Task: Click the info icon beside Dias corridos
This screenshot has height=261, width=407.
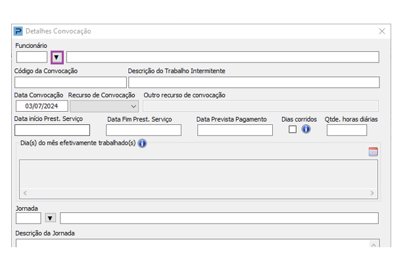Action: 306,129
